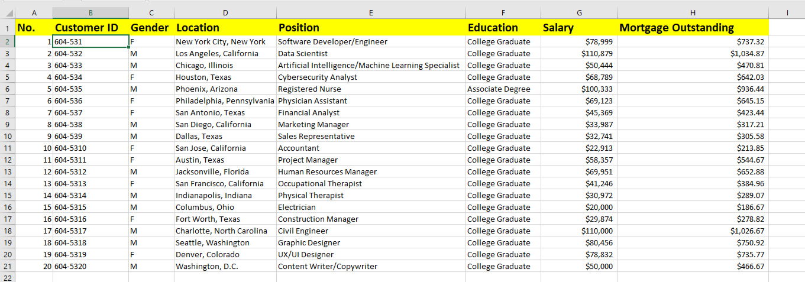Select empty column I header
The image size is (805, 282).
(x=787, y=13)
